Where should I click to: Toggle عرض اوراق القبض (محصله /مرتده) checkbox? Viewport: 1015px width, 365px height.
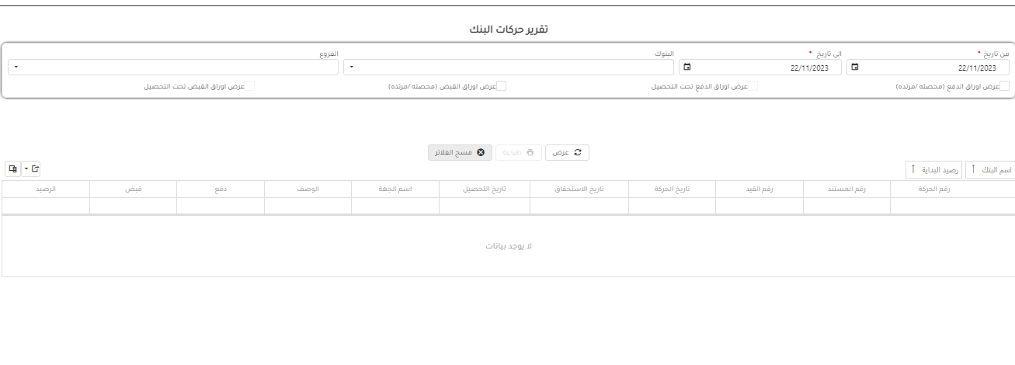(502, 86)
